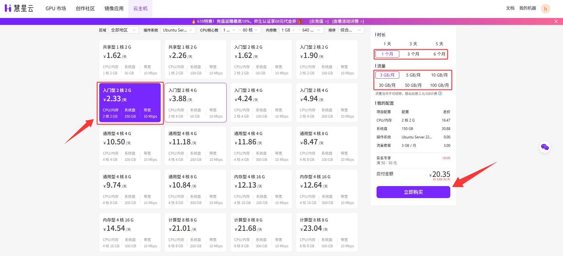Open the 查看活动详情 link
The image size is (563, 256).
pos(348,21)
